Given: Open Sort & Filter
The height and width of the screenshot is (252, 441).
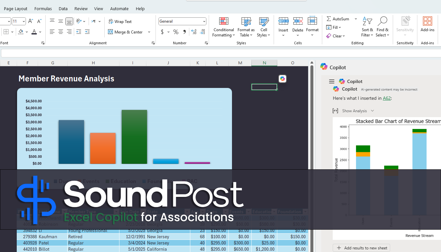Looking at the screenshot, I should tap(367, 27).
